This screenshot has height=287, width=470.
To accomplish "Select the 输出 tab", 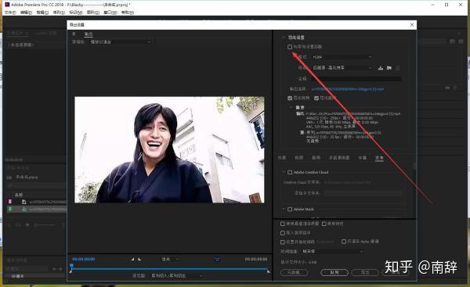I will pos(89,34).
